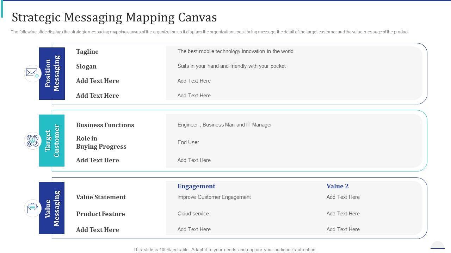This screenshot has height=253, width=451.
Task: Click the Value 2 column header
Action: click(x=337, y=186)
